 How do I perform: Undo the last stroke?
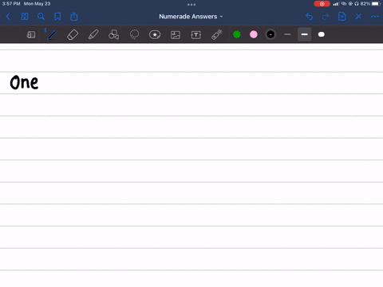pyautogui.click(x=309, y=17)
